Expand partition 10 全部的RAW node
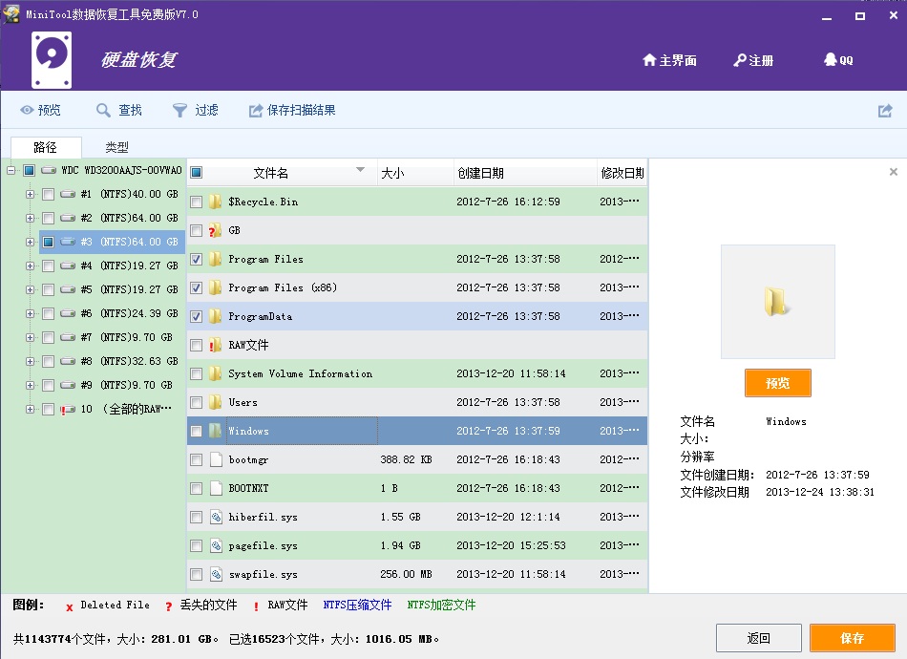This screenshot has width=907, height=659. coord(30,409)
